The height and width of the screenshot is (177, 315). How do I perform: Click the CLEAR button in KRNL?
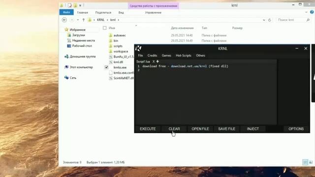(174, 129)
